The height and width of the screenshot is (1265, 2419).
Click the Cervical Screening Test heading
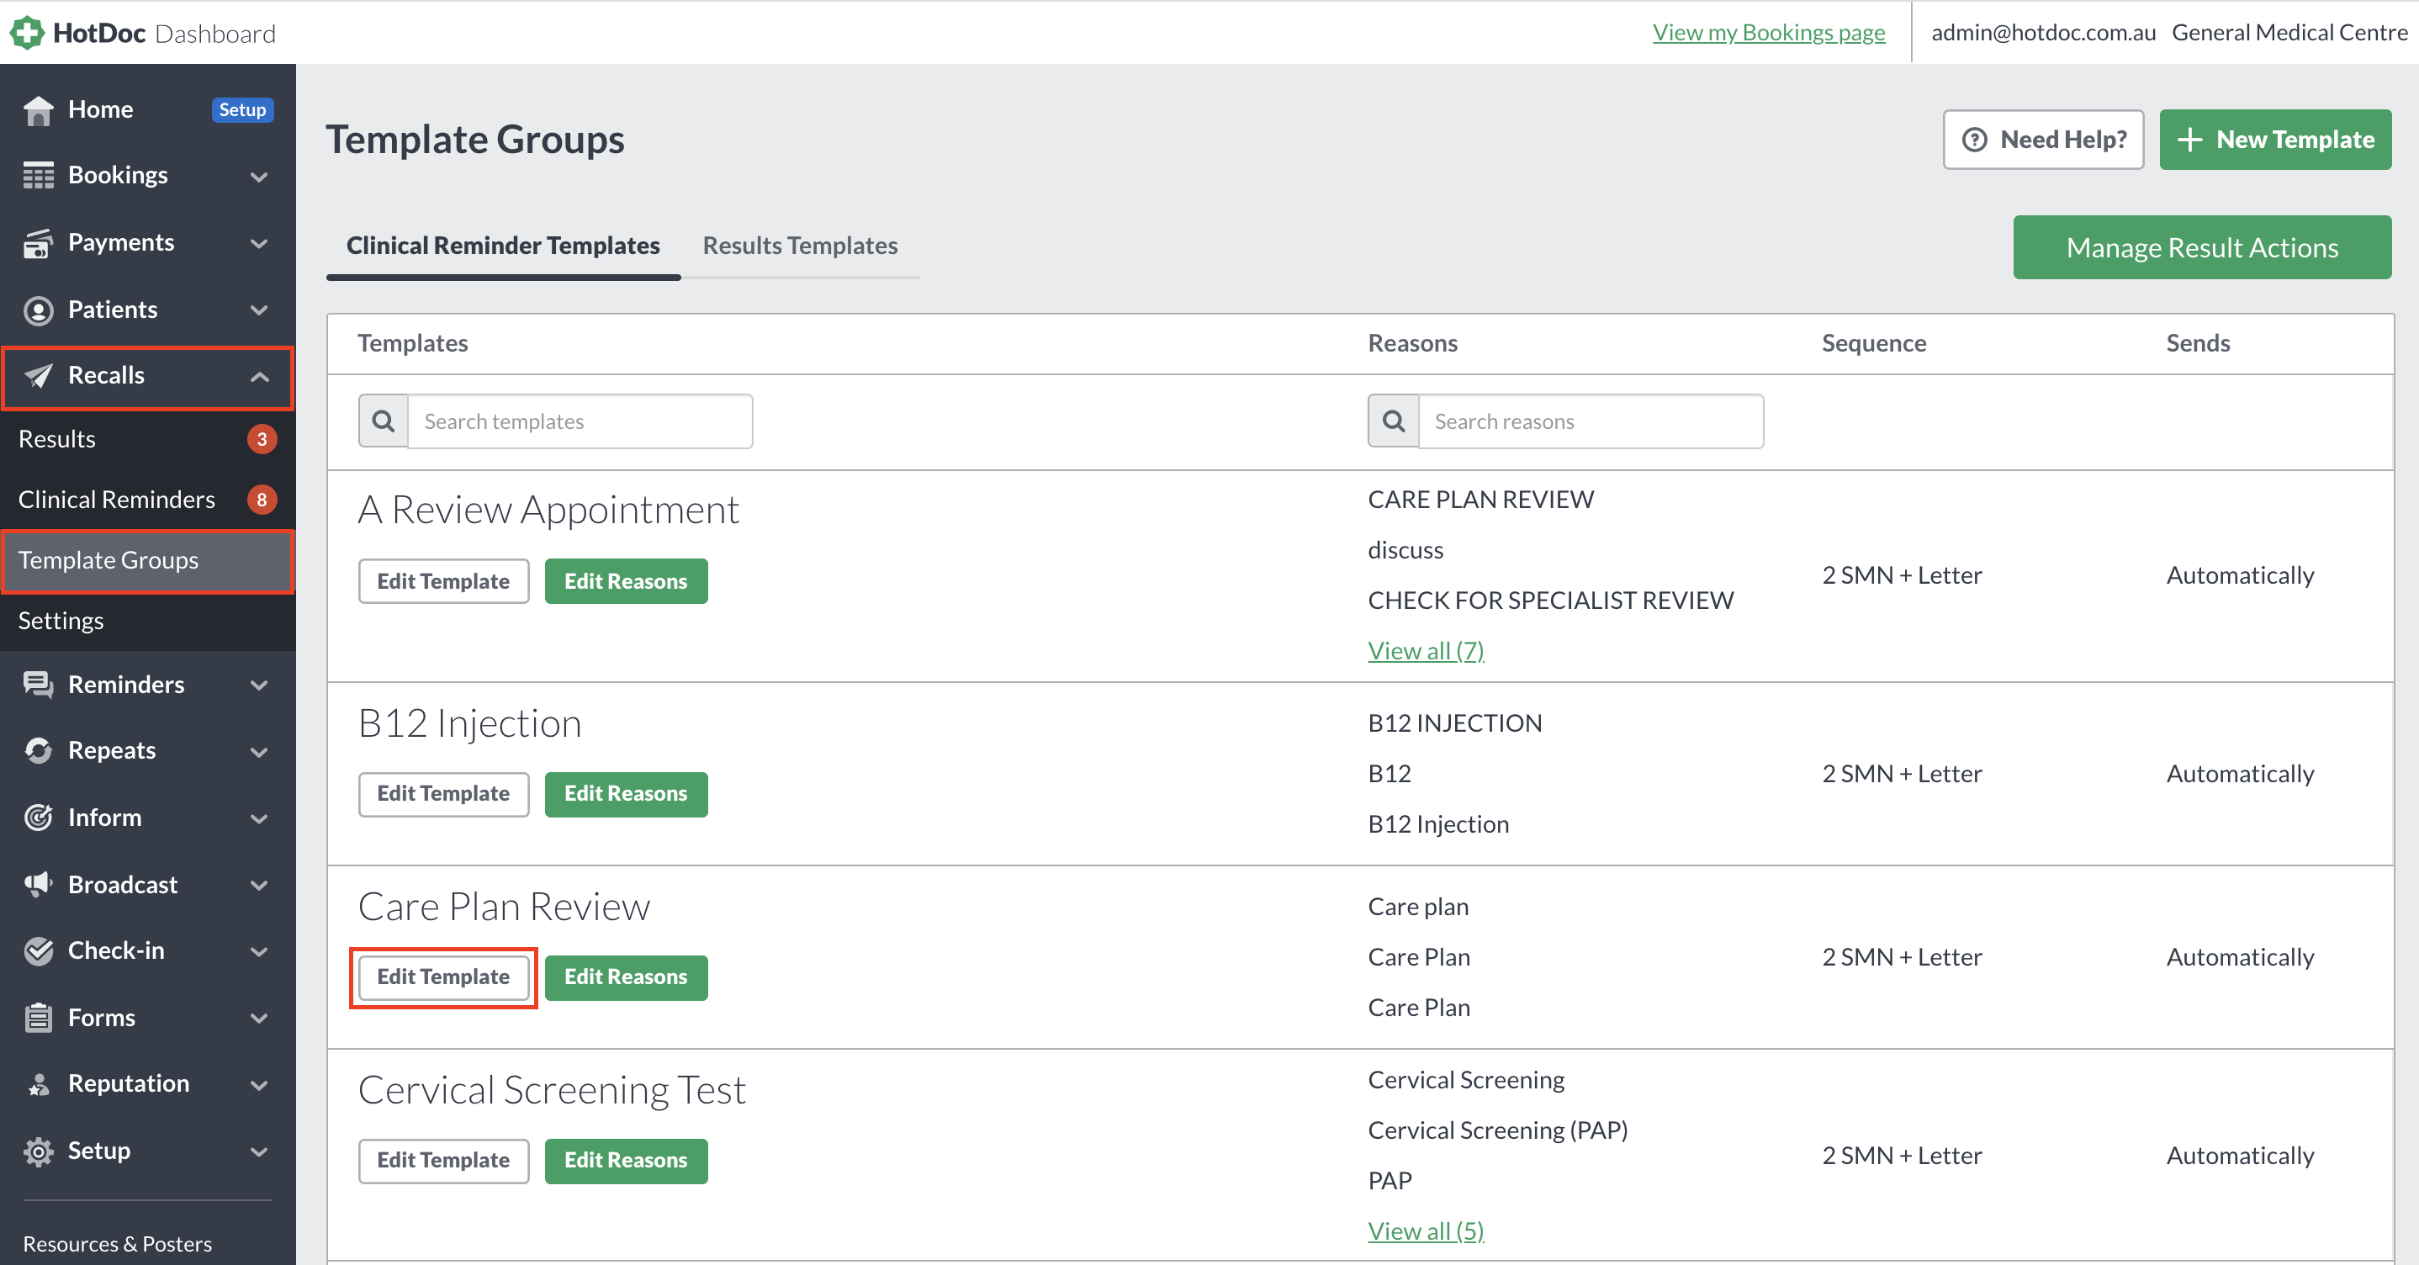tap(552, 1091)
